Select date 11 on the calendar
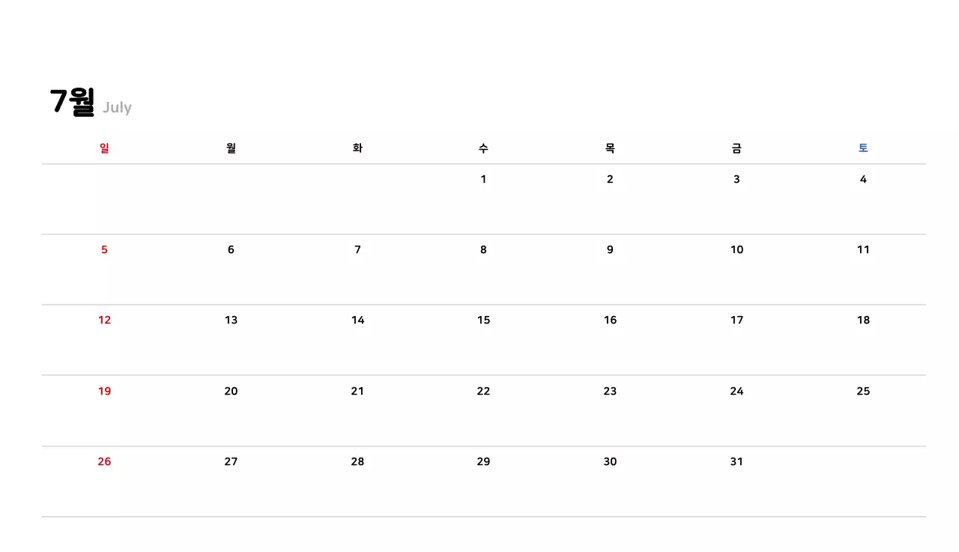This screenshot has width=959, height=552. [863, 249]
